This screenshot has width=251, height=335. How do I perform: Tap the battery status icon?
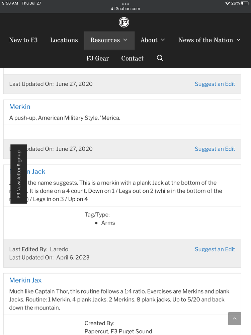tap(245, 3)
